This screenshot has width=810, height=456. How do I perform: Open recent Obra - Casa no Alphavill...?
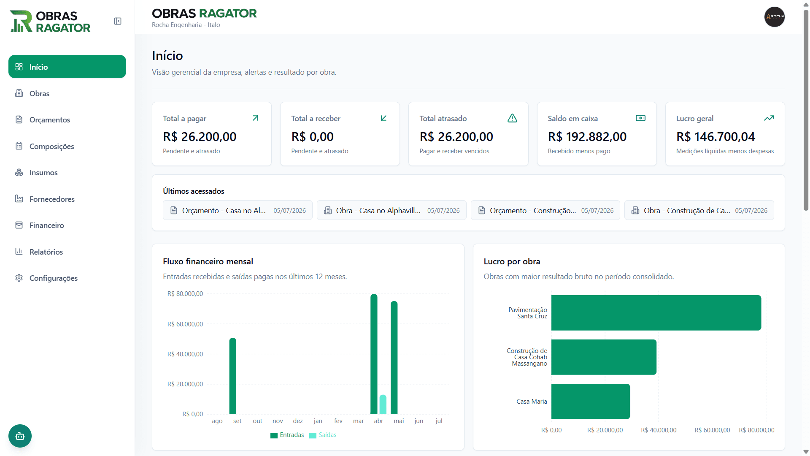pyautogui.click(x=391, y=210)
